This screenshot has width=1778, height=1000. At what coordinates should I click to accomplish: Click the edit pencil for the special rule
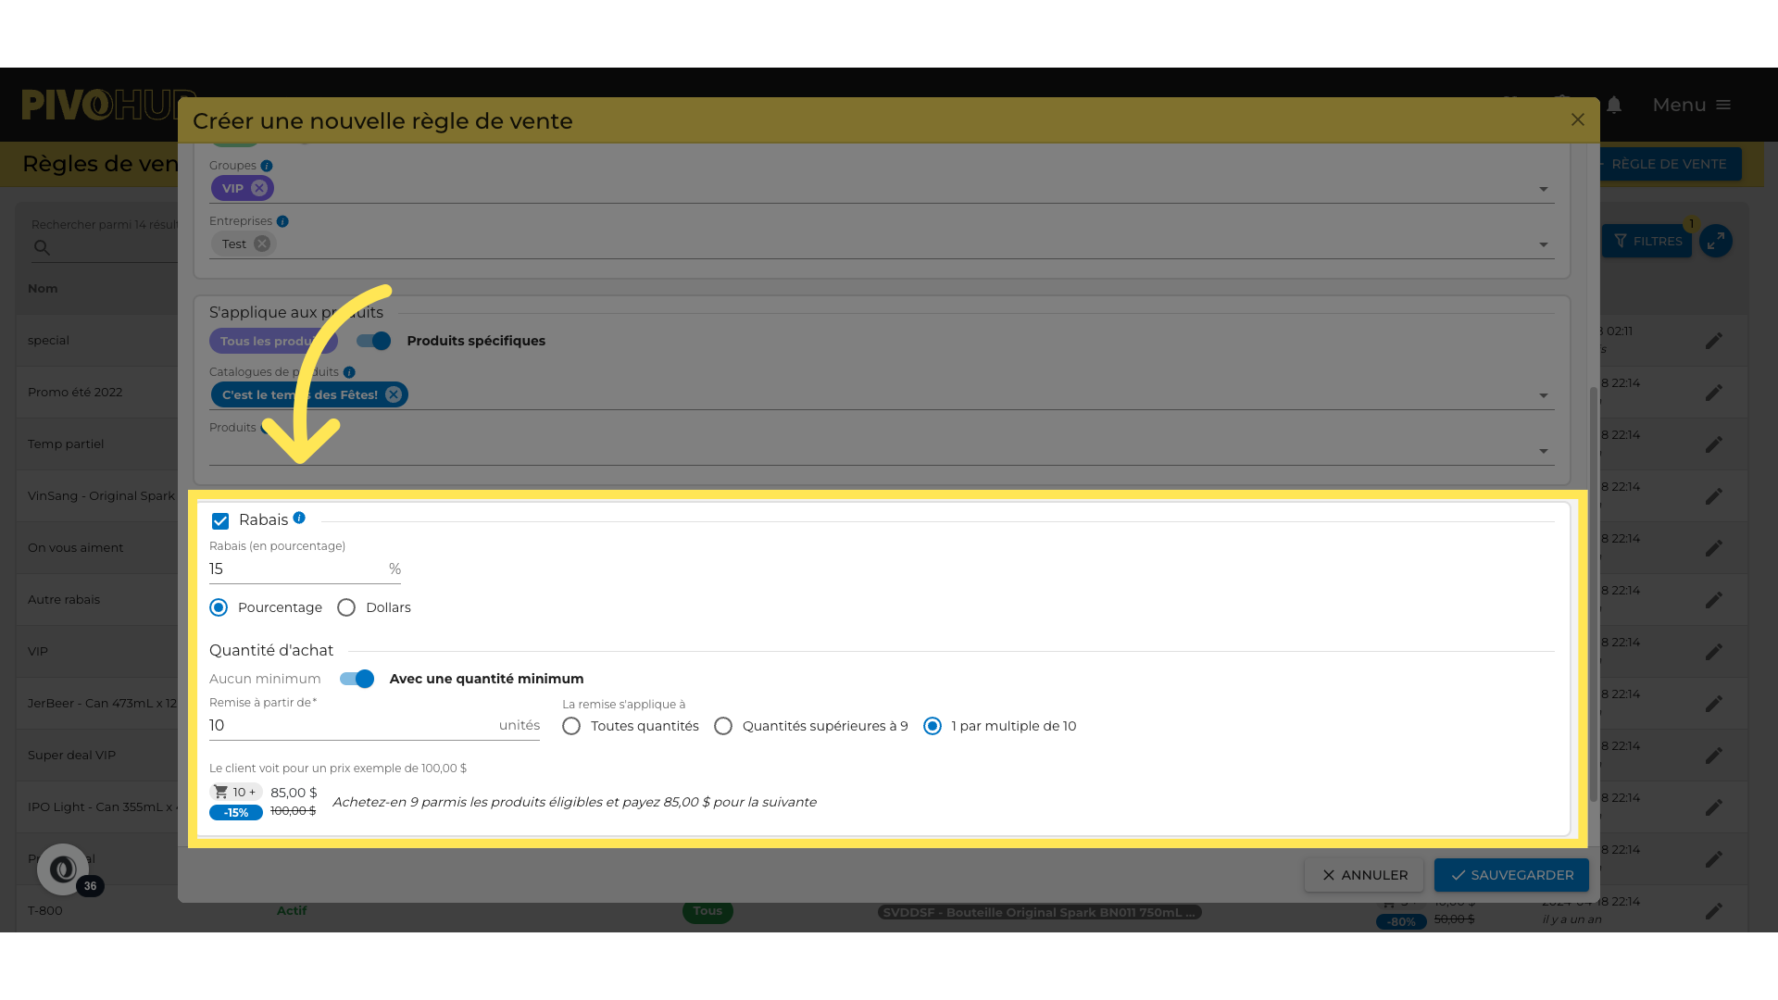click(1714, 341)
